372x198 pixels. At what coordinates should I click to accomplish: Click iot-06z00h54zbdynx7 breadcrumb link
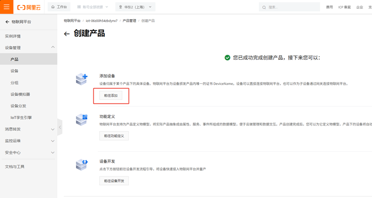(x=102, y=21)
